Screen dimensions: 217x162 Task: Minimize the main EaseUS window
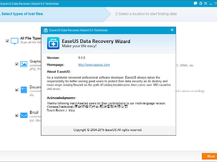tap(211, 4)
